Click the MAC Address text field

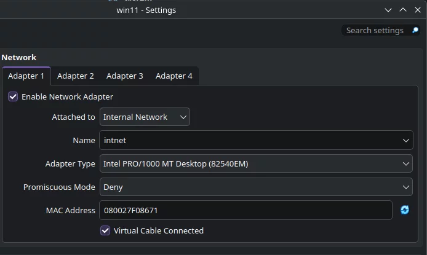coord(245,210)
